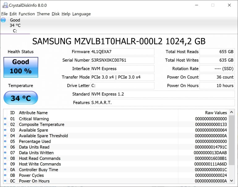Open the Disk menu
The image size is (238, 187).
(x=56, y=14)
